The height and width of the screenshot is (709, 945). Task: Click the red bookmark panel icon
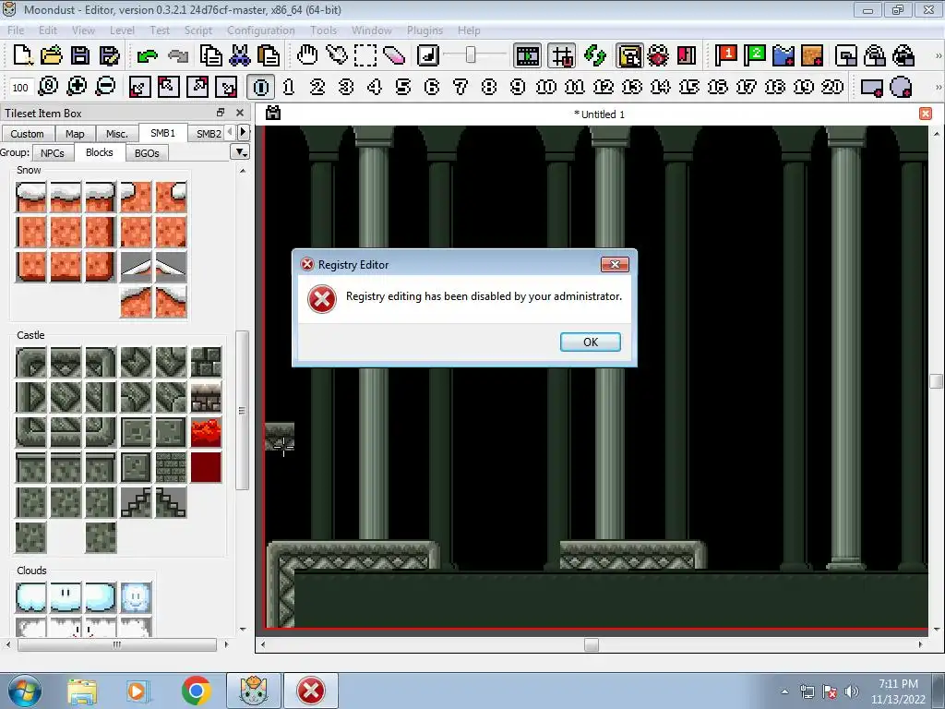687,55
